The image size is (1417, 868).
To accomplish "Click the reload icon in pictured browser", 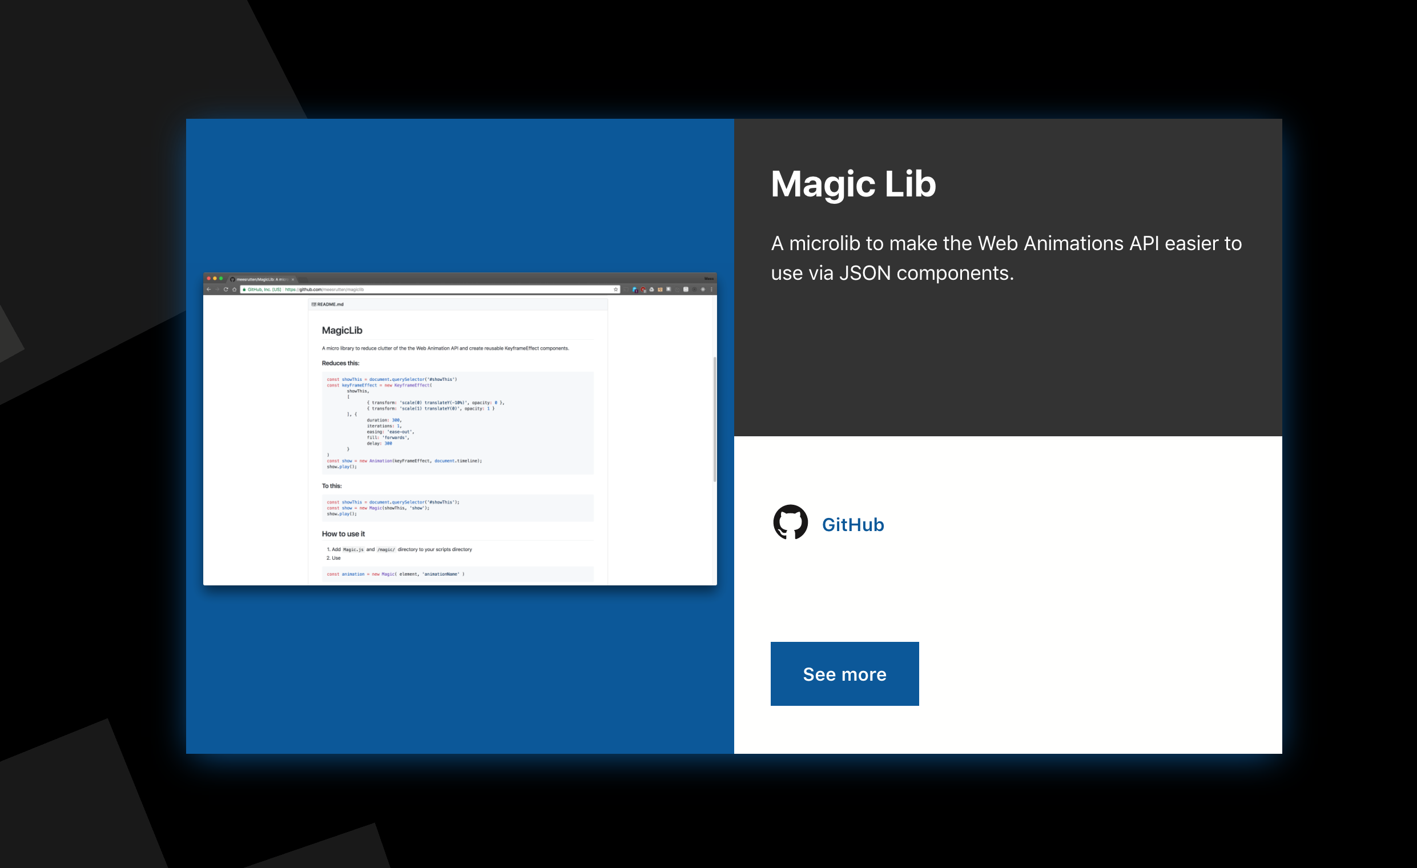I will (226, 290).
